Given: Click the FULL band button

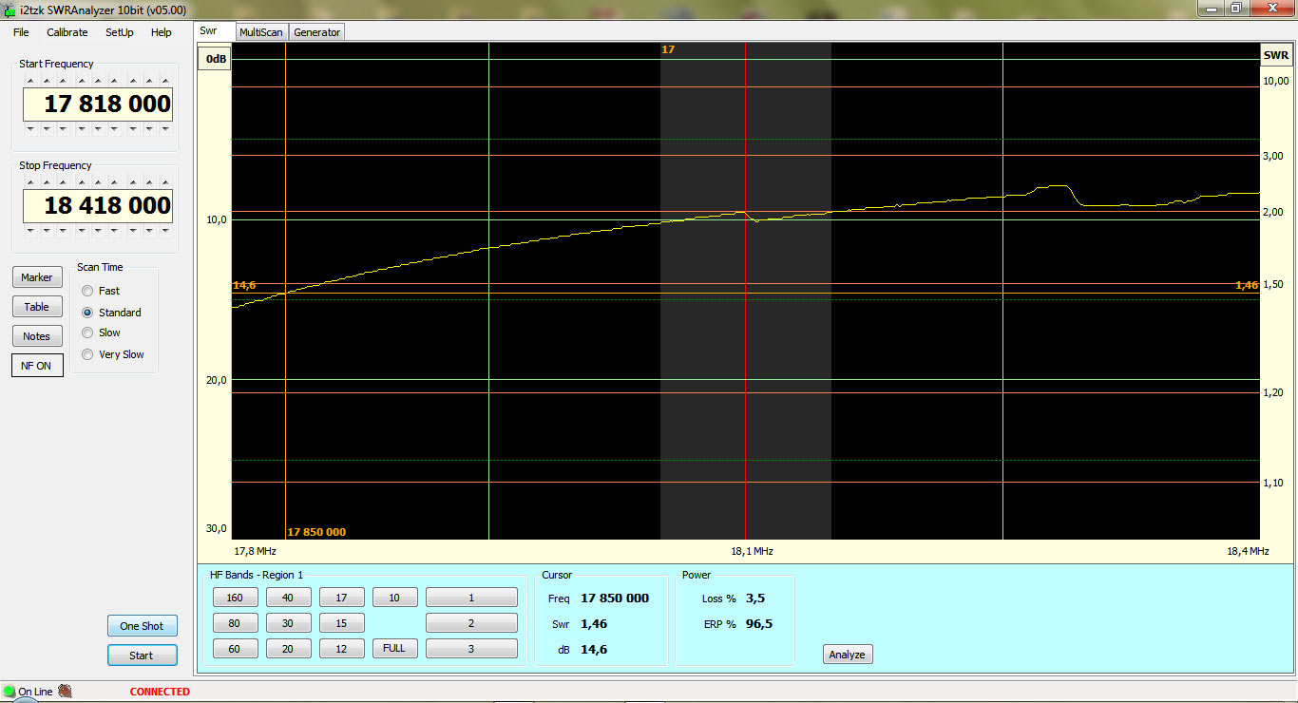Looking at the screenshot, I should click(x=394, y=648).
